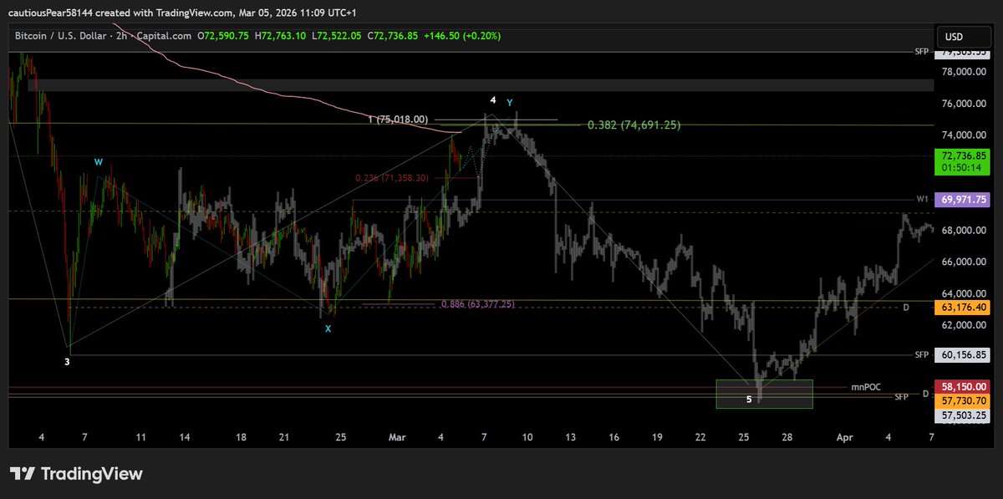1003x499 pixels.
Task: Click the 21 date on time axis
Action: pyautogui.click(x=284, y=436)
